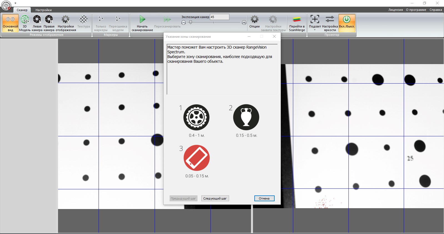Show the Правая камера view
Image resolution: width=444 pixels, height=234 pixels.
point(49,23)
